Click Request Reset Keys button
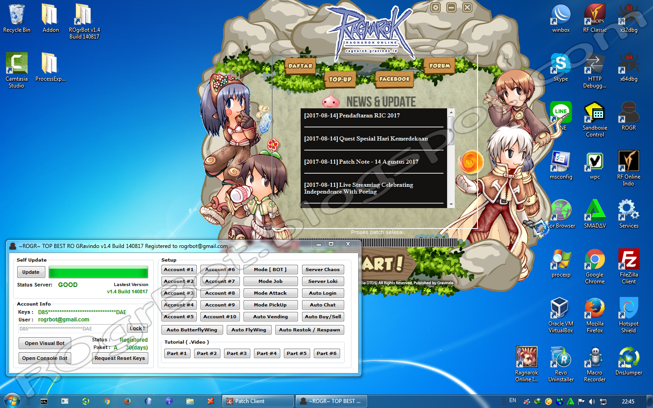The width and height of the screenshot is (653, 408). [120, 358]
